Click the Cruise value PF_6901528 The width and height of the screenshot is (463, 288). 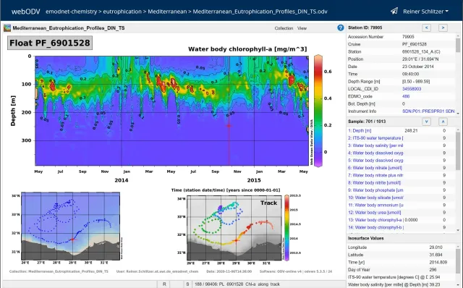pyautogui.click(x=415, y=44)
